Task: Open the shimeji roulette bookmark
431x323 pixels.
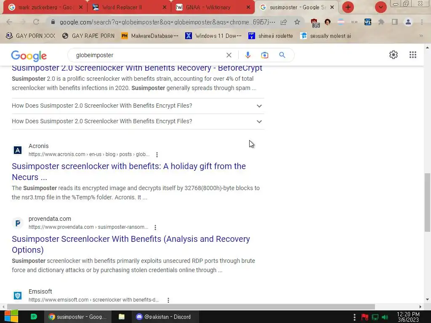Action: pos(271,36)
